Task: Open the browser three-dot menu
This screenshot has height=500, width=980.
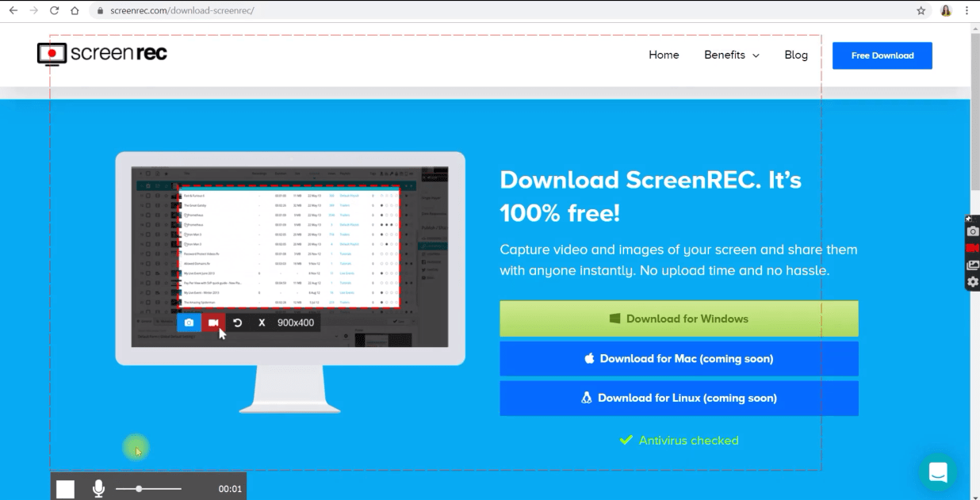Action: click(x=967, y=11)
